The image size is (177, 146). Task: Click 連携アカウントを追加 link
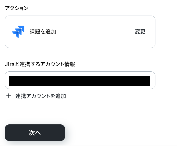click(x=40, y=96)
